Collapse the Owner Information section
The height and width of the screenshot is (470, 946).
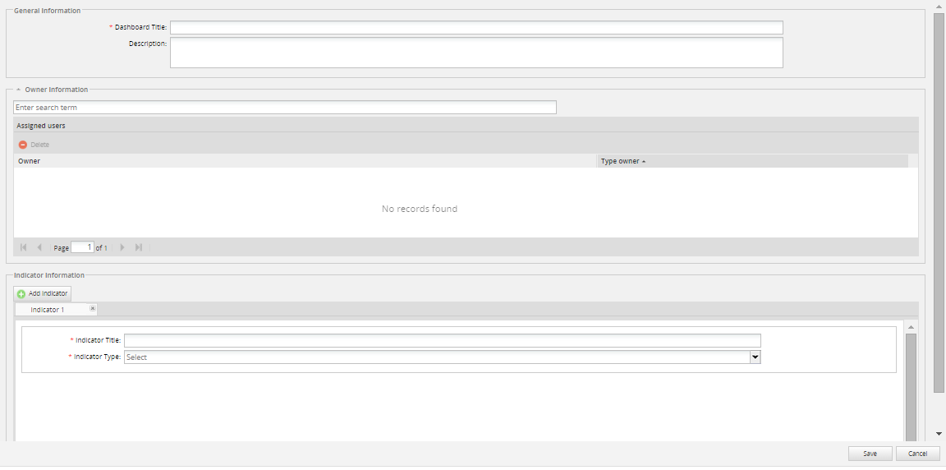(x=18, y=90)
